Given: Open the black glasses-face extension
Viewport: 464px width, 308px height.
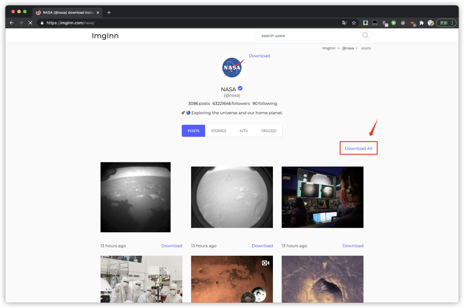Looking at the screenshot, I should click(x=375, y=23).
